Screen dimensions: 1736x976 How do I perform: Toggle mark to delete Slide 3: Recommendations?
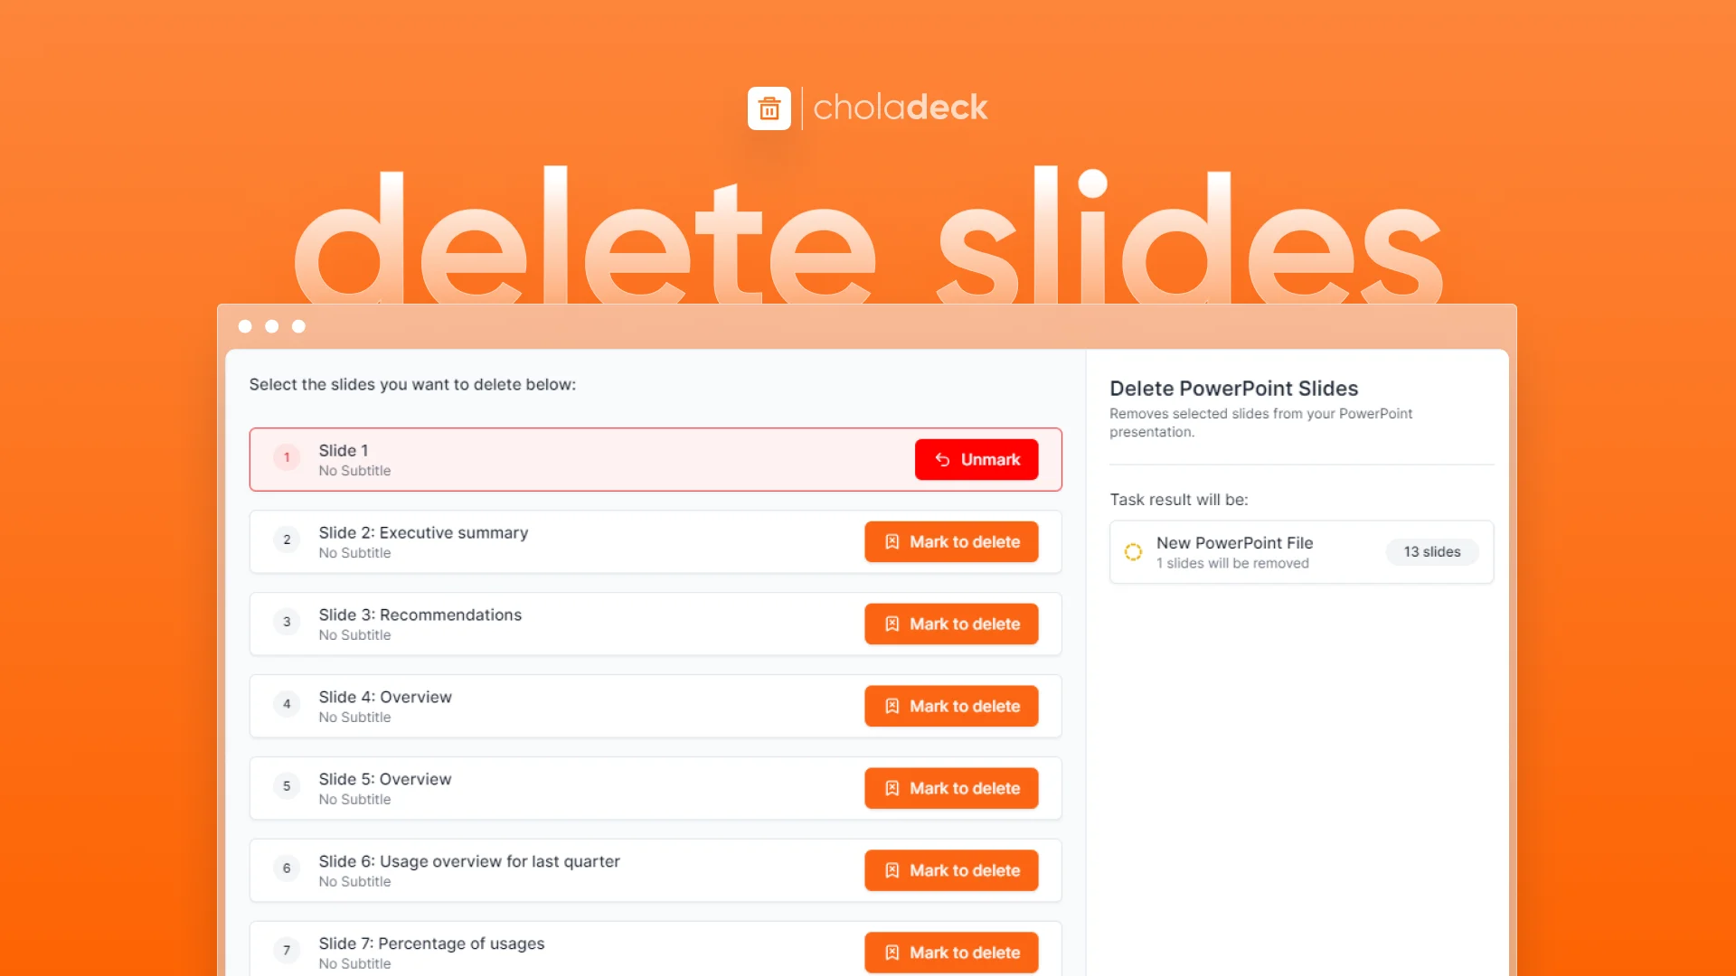tap(951, 624)
